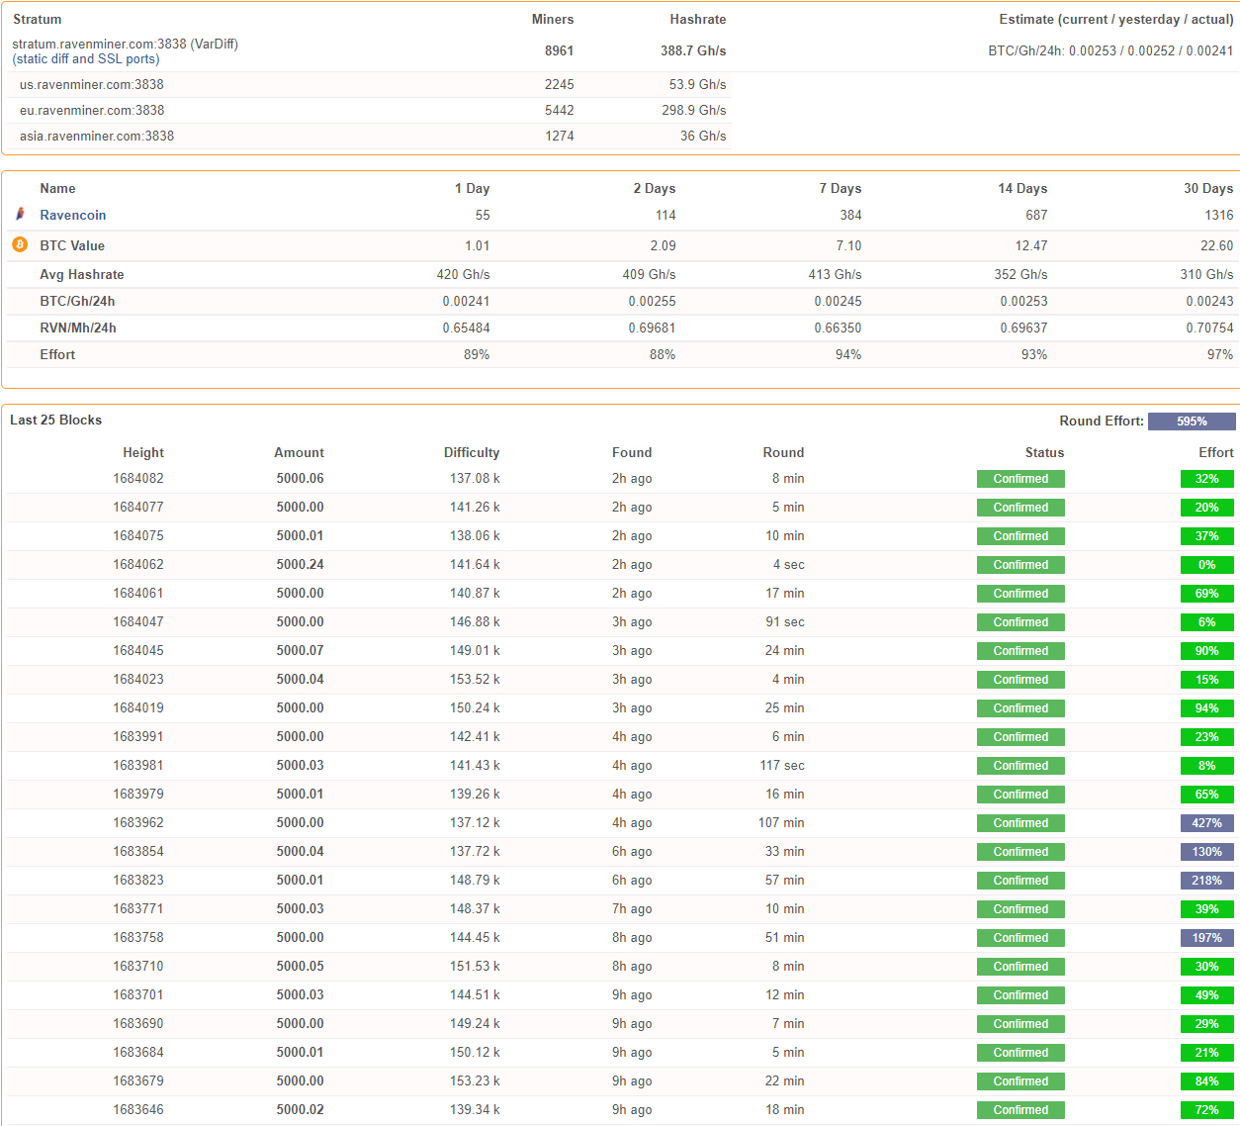Click the Status column header

1044,452
